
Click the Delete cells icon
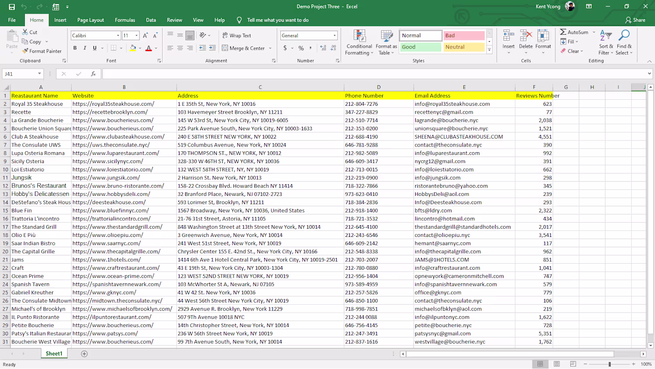coord(526,36)
